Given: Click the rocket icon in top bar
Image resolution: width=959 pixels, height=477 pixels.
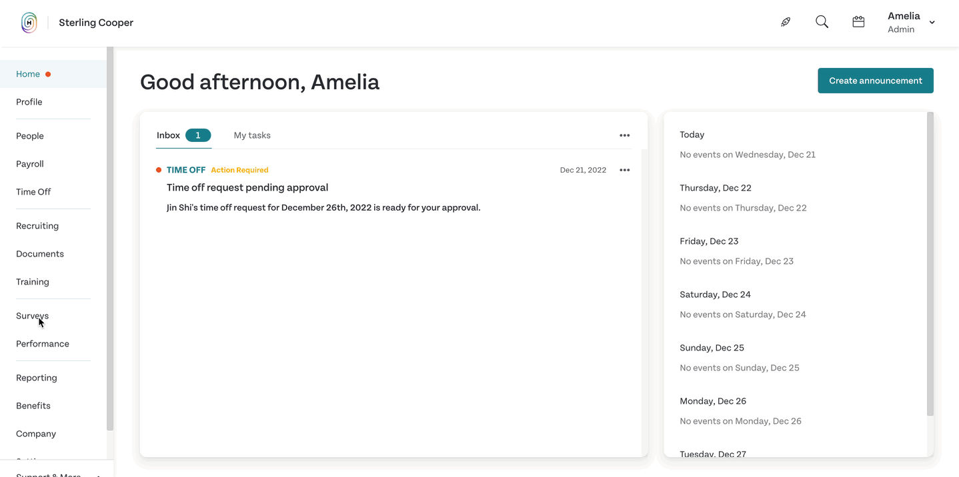Looking at the screenshot, I should pos(786,22).
